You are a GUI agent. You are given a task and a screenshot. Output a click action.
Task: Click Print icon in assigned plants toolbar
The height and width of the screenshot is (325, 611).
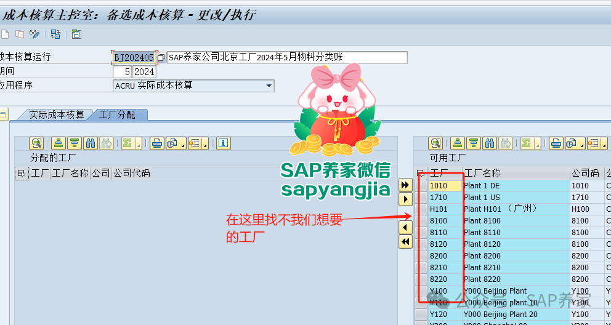click(x=156, y=143)
